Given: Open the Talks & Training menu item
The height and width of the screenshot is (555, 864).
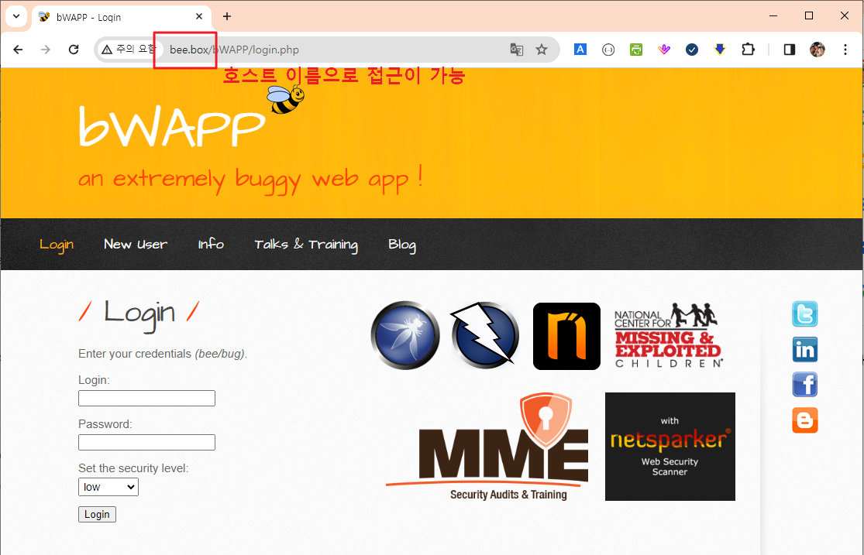Looking at the screenshot, I should point(306,245).
